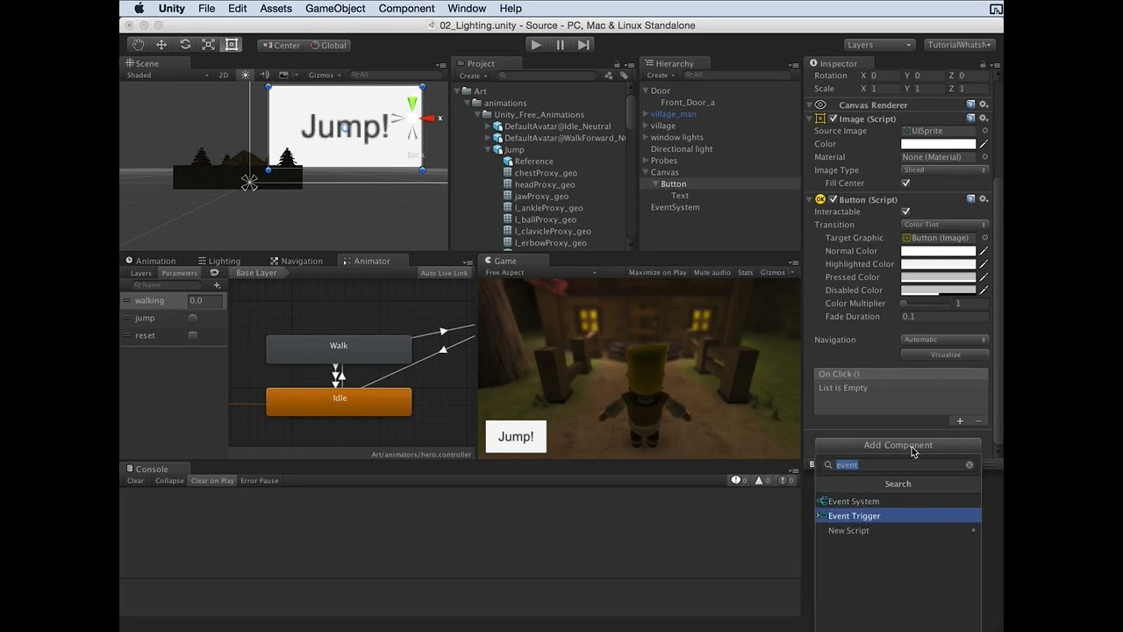Click the Image Color swatch
1123x632 pixels.
pos(938,144)
